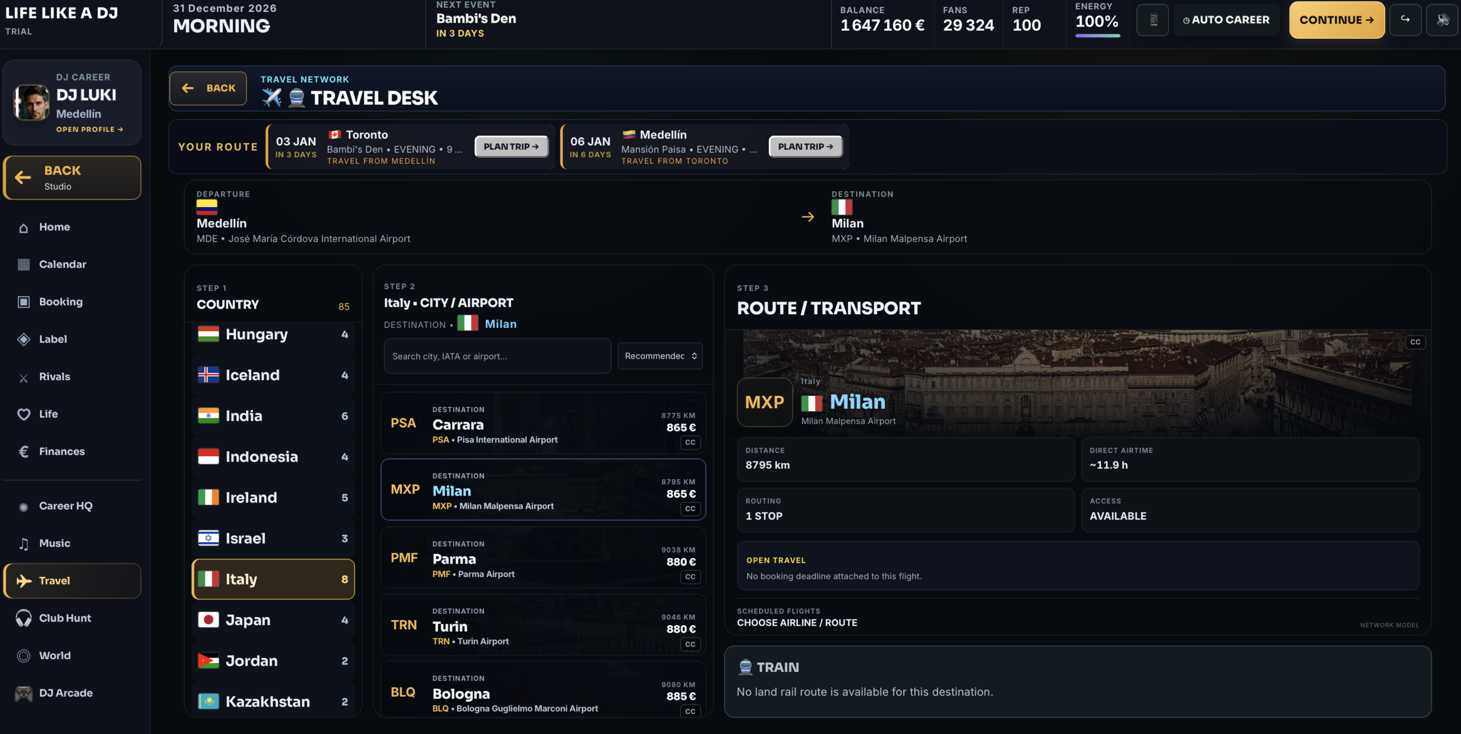Click the sidebar BACK Studio button
This screenshot has width=1461, height=734.
tap(72, 178)
